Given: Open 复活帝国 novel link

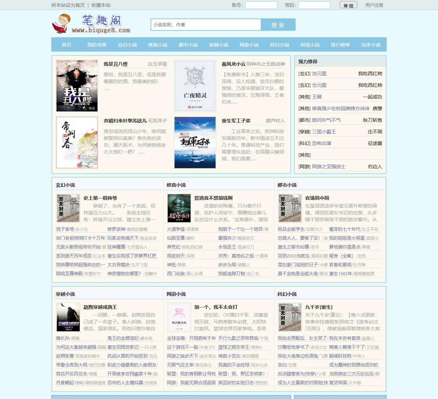Looking at the screenshot, I should click(338, 383).
